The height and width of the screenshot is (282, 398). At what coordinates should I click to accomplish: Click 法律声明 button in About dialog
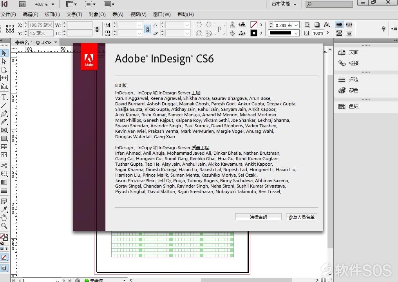259,217
